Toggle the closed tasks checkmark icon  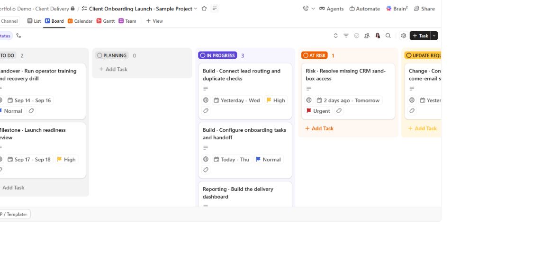point(357,36)
